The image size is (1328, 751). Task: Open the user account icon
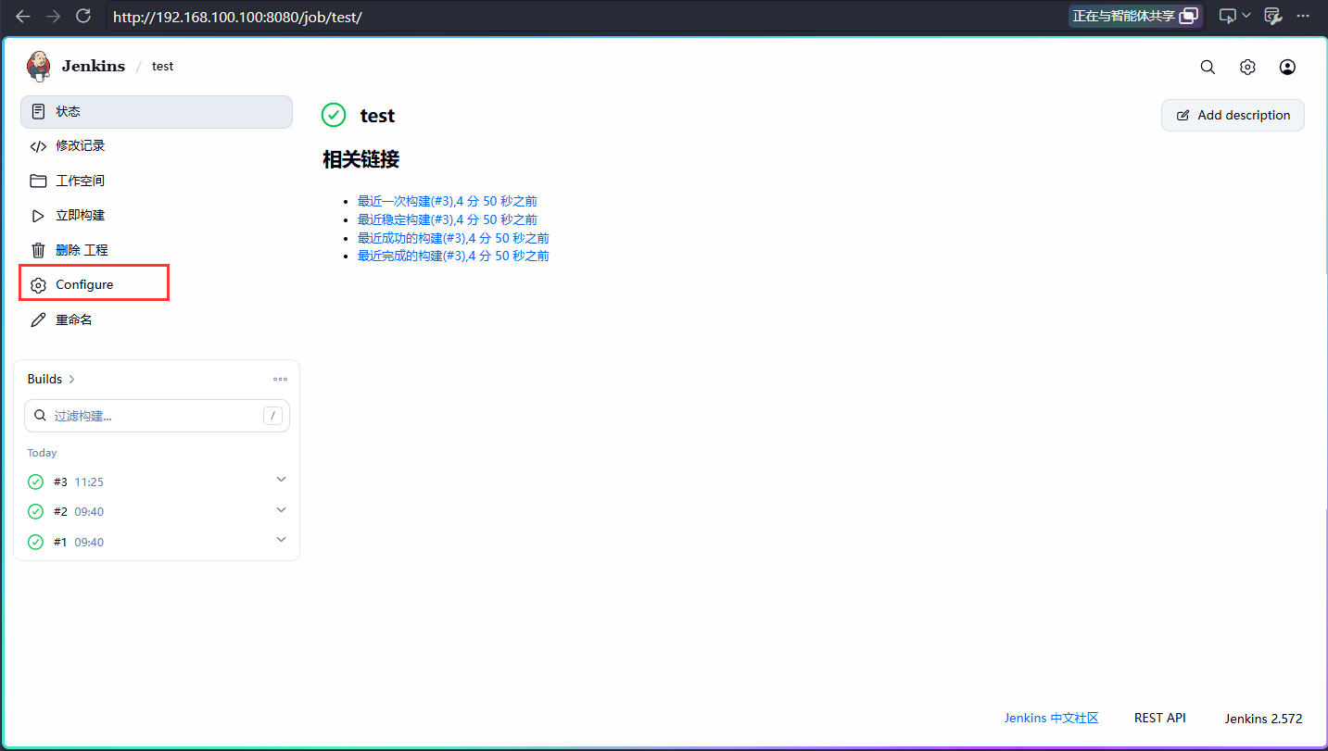pyautogui.click(x=1287, y=67)
